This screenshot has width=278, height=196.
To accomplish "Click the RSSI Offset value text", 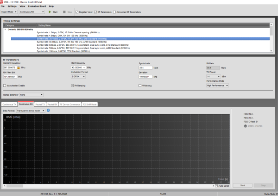I will (251, 122).
